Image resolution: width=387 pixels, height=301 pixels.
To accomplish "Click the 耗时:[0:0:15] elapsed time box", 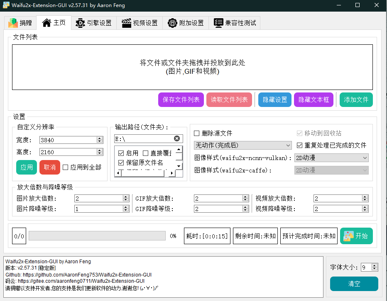I will (x=207, y=236).
